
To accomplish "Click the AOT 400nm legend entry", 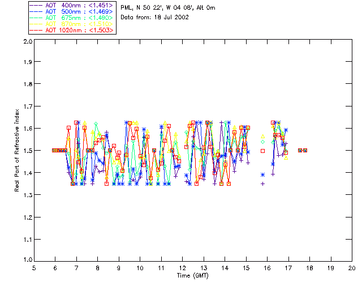I will point(72,5).
